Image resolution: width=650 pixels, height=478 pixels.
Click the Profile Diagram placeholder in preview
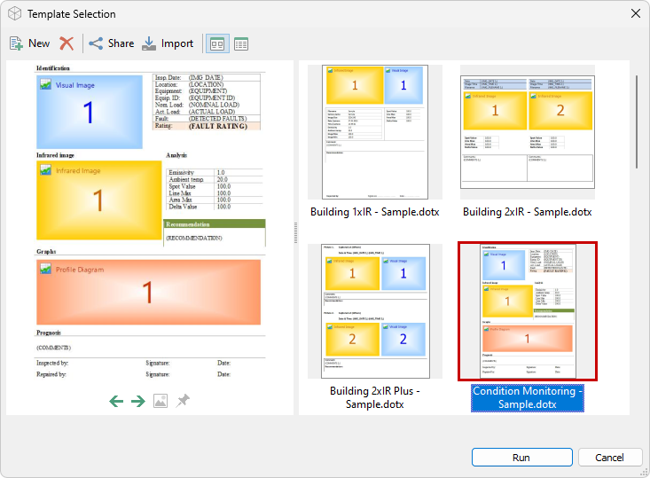pos(148,293)
